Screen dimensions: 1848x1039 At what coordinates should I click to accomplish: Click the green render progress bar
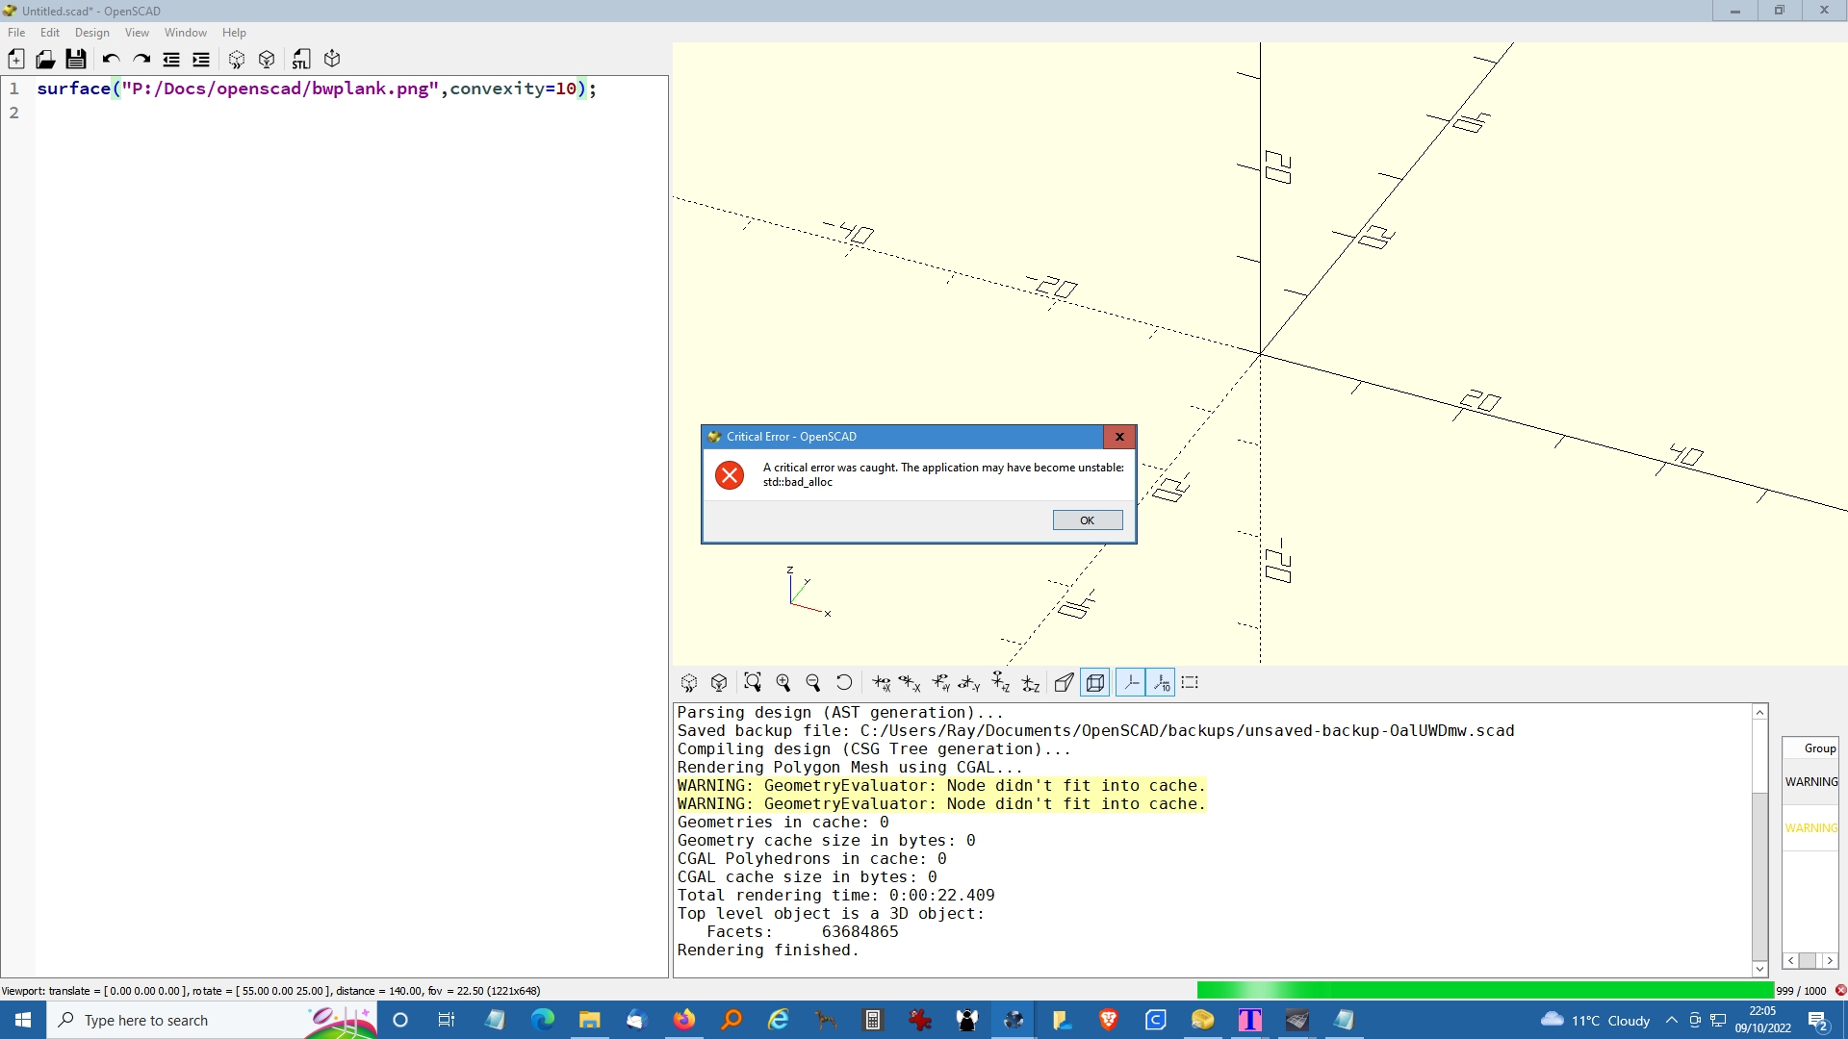(x=1484, y=990)
